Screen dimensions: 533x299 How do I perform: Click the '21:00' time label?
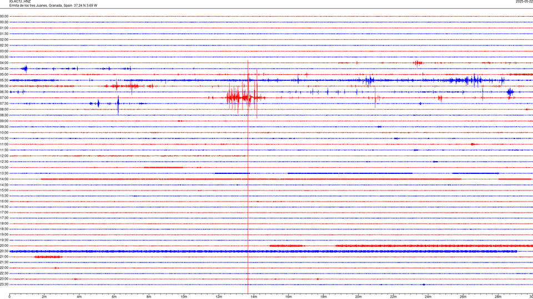(x=4, y=256)
